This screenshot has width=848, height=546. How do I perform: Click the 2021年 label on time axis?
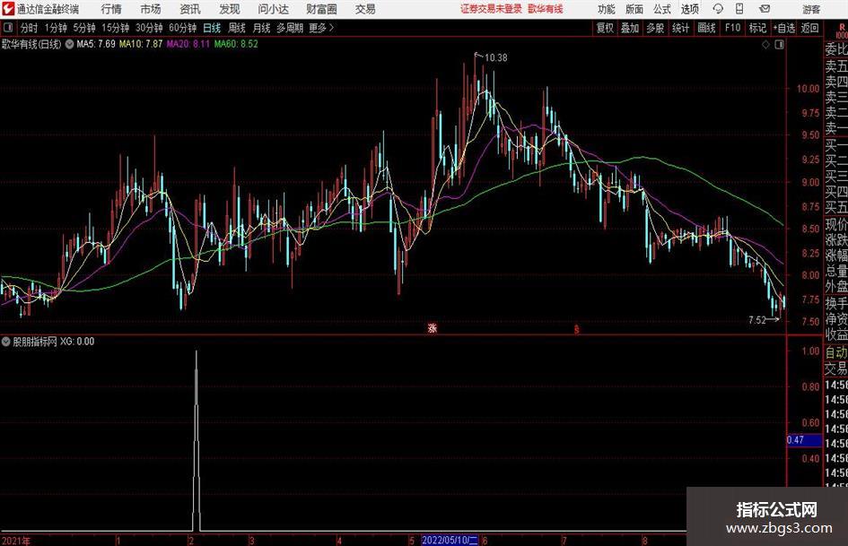pyautogui.click(x=15, y=541)
